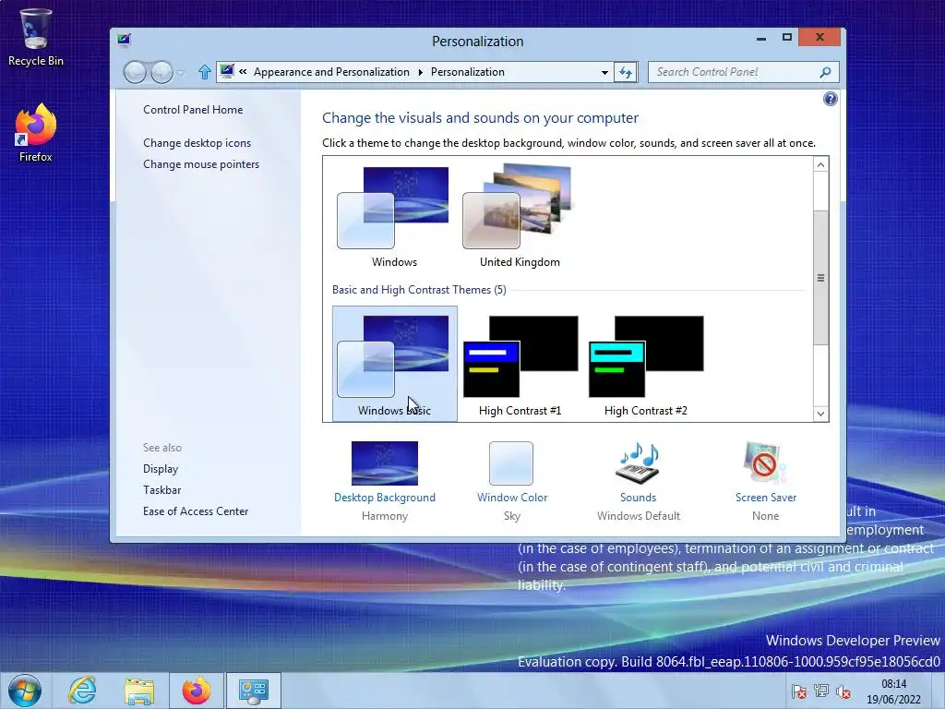
Task: Click the Refresh button beside the address bar
Action: pos(626,72)
